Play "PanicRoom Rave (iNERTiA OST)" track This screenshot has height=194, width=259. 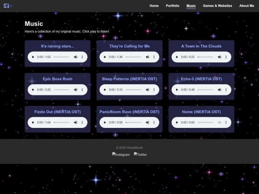105,123
